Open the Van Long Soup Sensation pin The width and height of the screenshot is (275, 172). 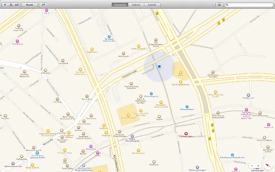coord(131,83)
